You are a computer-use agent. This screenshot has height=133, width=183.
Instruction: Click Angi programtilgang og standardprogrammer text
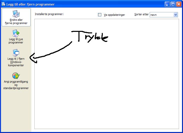(x=16, y=85)
